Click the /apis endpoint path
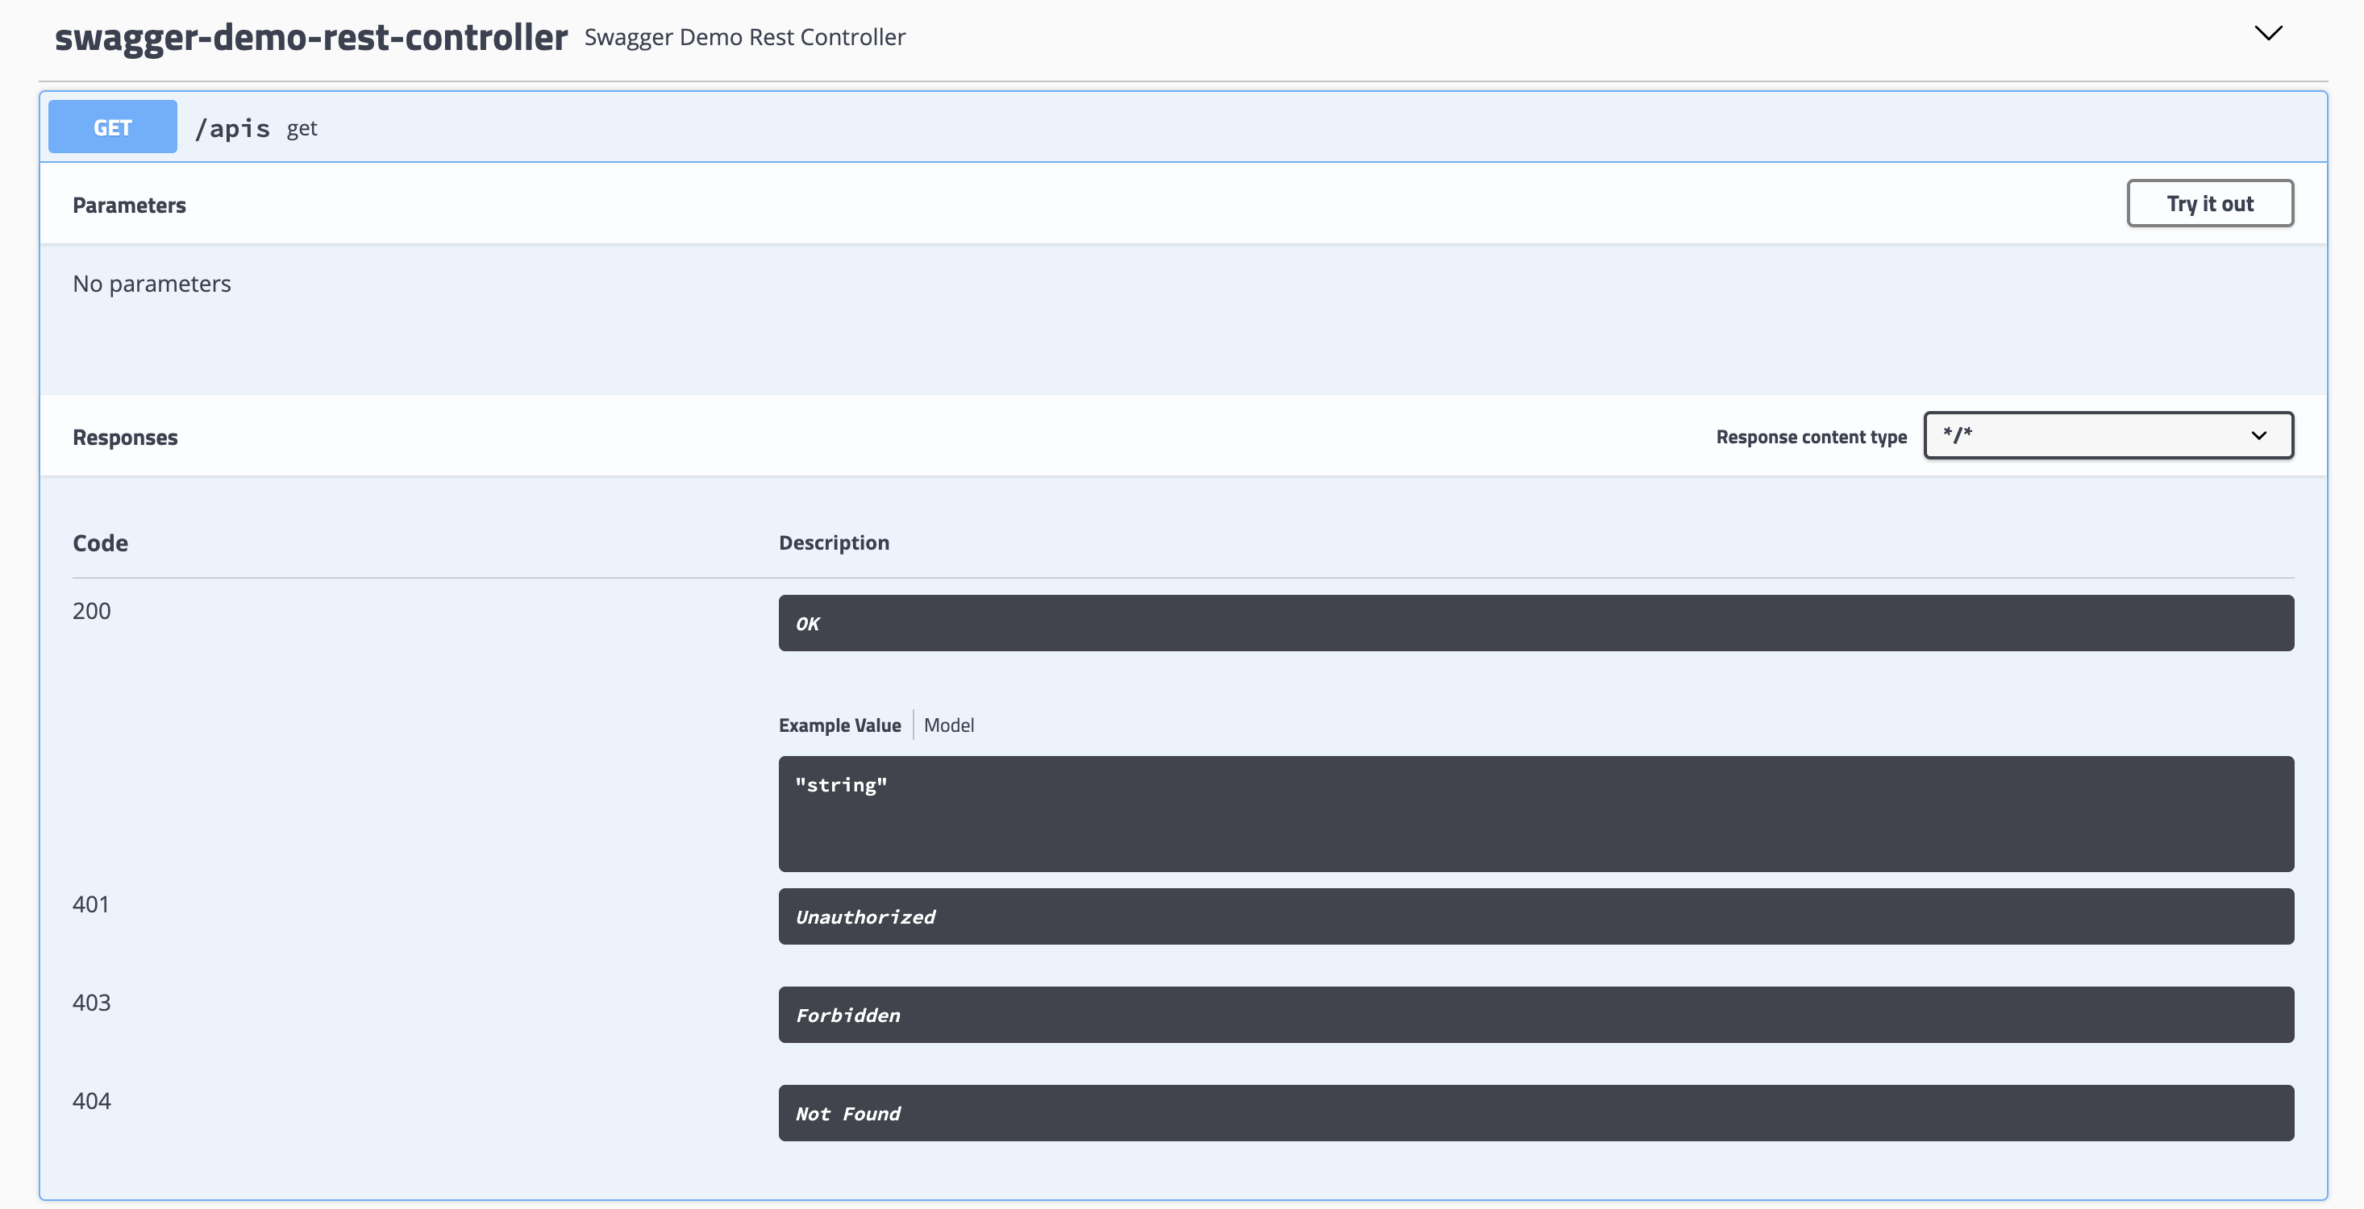2364x1209 pixels. tap(232, 128)
